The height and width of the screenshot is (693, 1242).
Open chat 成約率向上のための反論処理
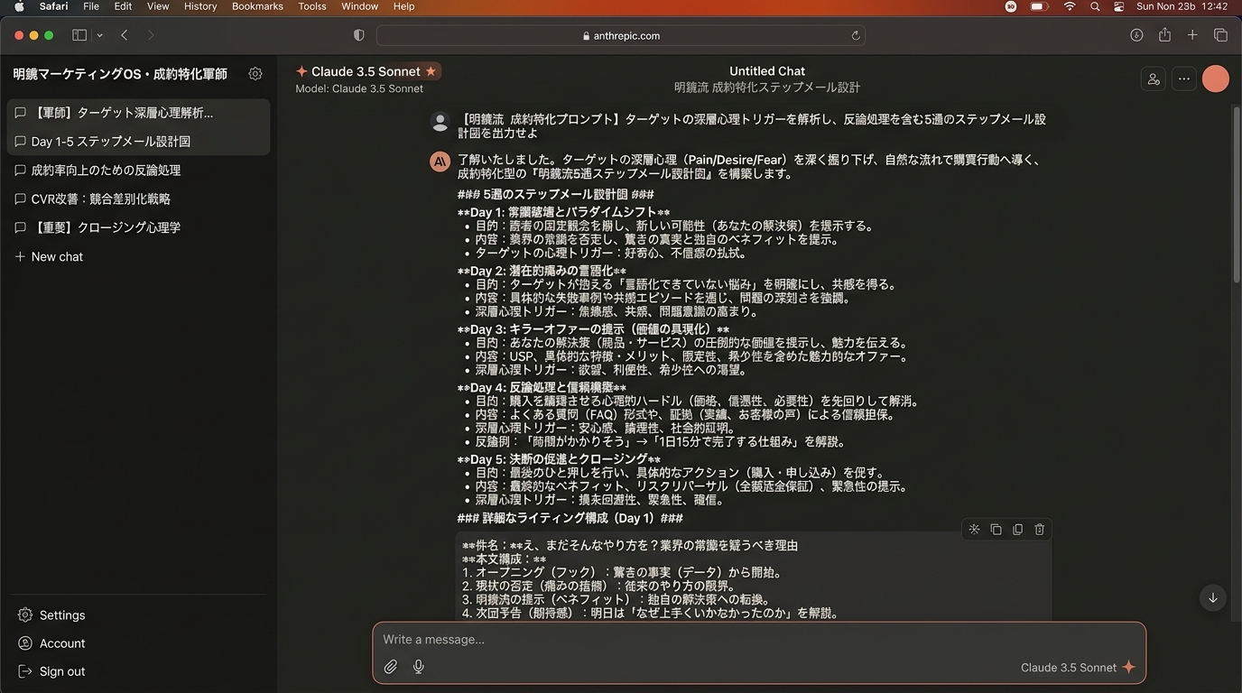click(138, 170)
